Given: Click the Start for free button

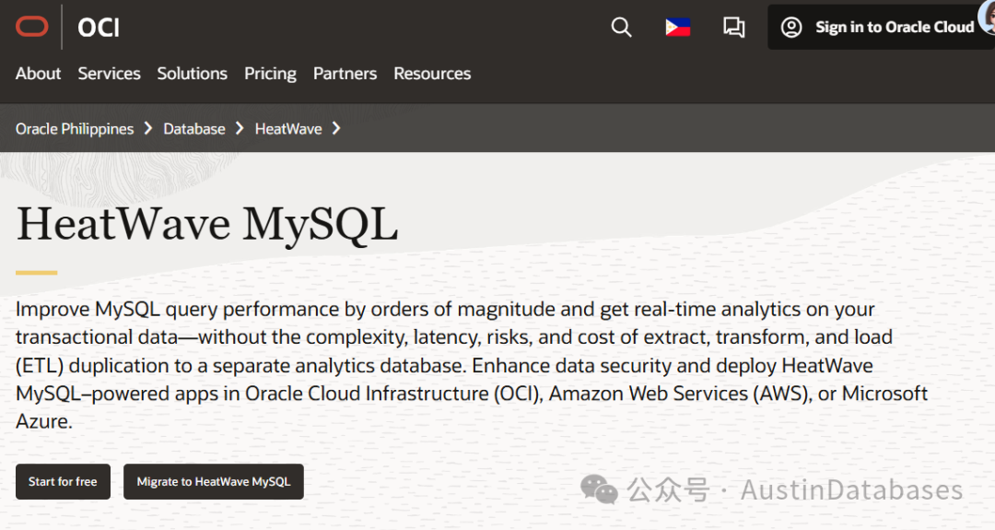Looking at the screenshot, I should point(63,482).
